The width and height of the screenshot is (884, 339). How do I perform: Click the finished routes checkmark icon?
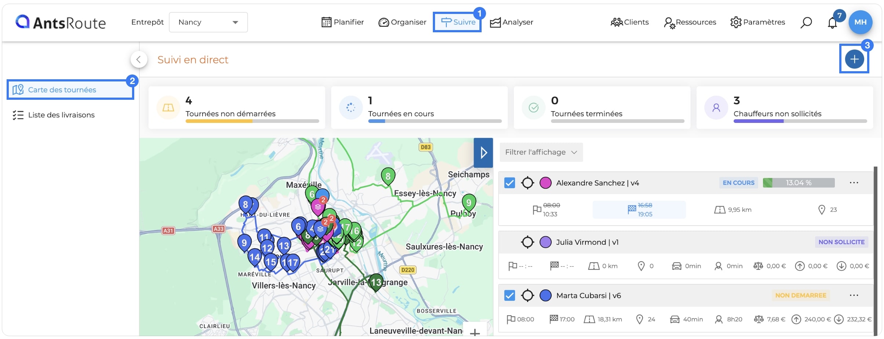(x=533, y=107)
